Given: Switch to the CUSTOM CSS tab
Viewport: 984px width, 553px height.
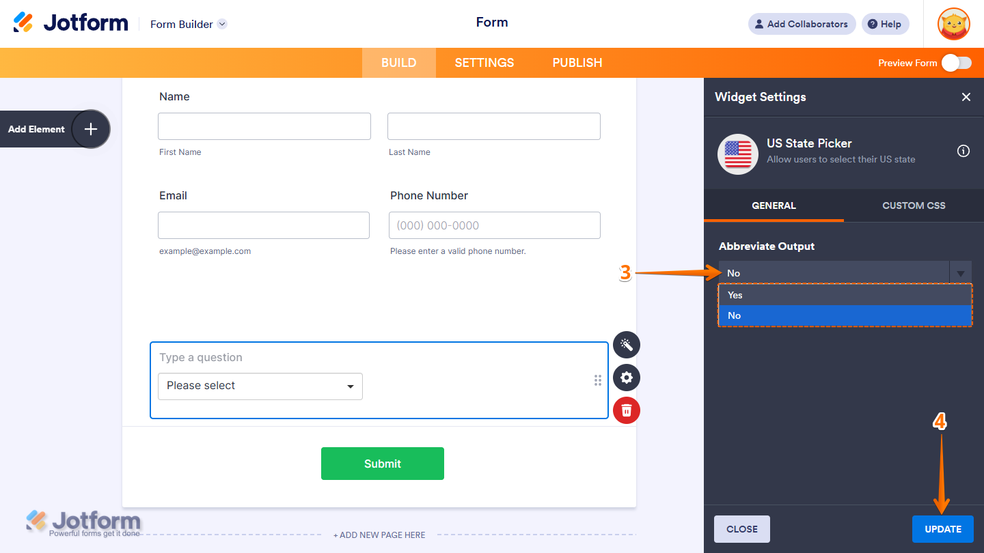Looking at the screenshot, I should coord(914,205).
